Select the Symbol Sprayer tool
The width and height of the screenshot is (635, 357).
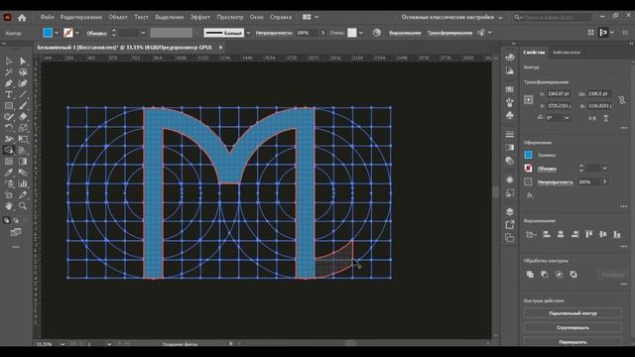(x=9, y=183)
